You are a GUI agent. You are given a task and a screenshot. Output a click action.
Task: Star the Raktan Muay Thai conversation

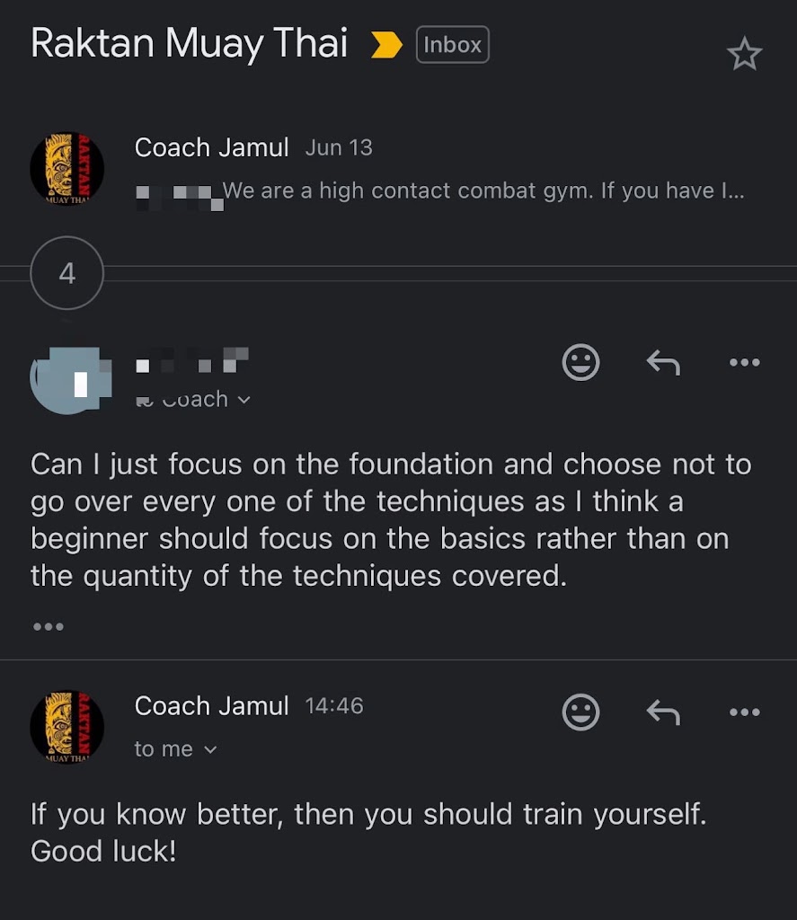coord(743,55)
